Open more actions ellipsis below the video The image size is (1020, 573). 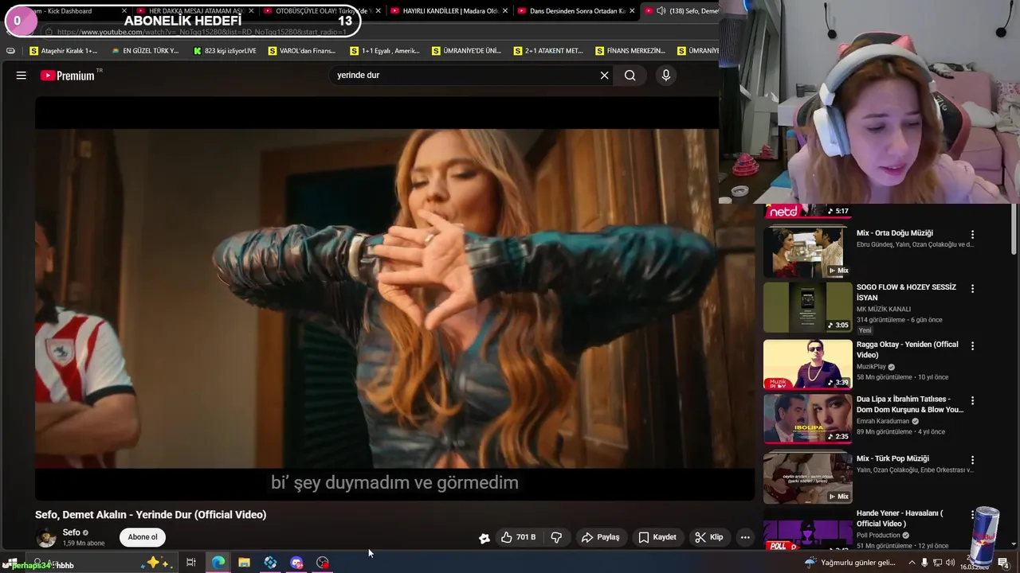[x=745, y=537]
